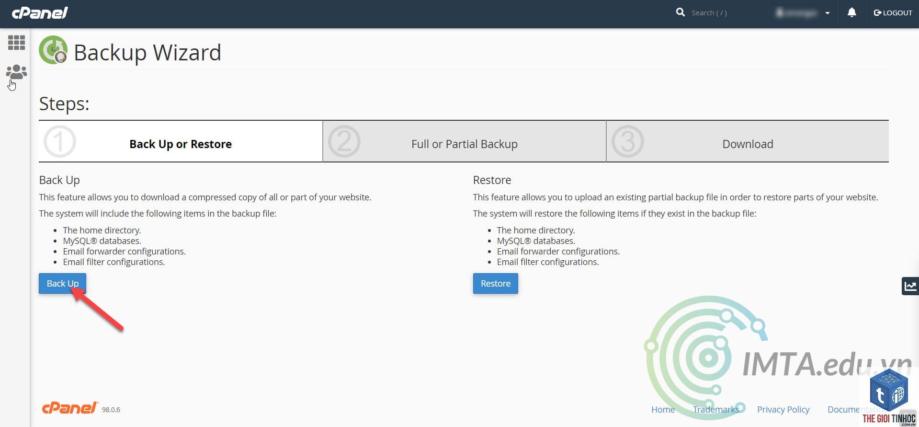Open User Manager people icon in sidebar
The width and height of the screenshot is (919, 427).
click(16, 72)
